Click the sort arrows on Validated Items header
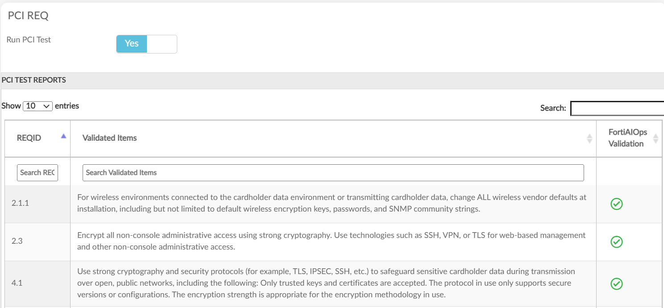The width and height of the screenshot is (664, 308). 589,138
